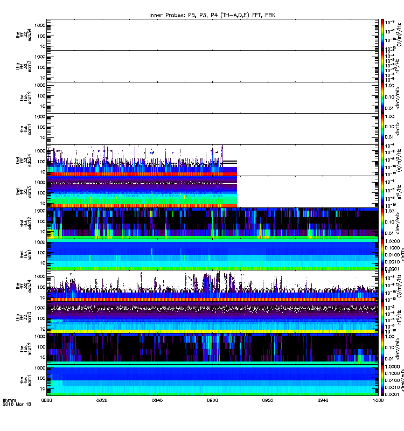The height and width of the screenshot is (431, 404).
Task: Click the tha fff scm3 axis label
Action: click(x=24, y=66)
